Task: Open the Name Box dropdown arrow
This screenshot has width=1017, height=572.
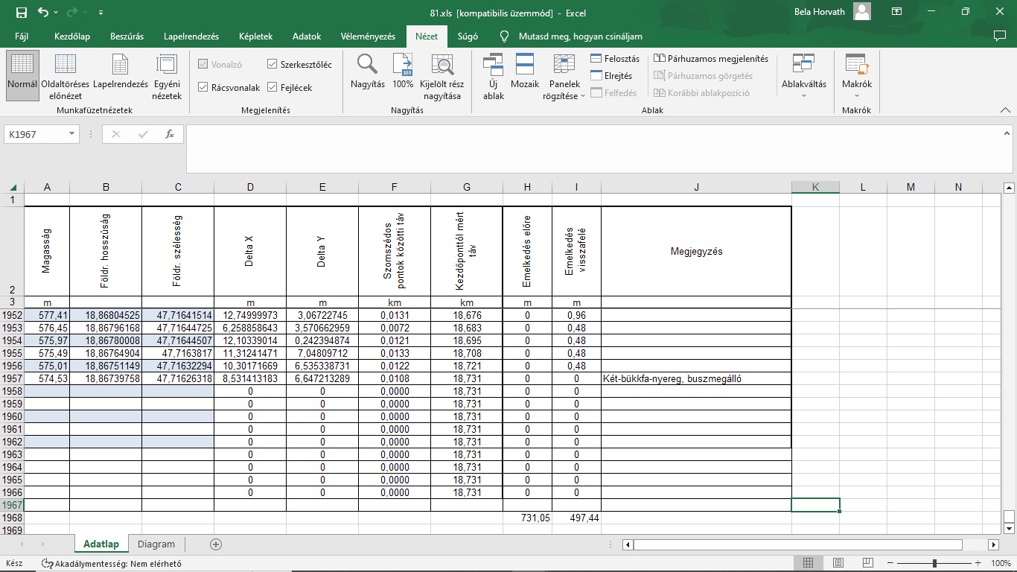Action: 71,134
